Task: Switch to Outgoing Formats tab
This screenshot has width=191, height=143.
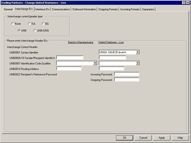Action: click(108, 9)
